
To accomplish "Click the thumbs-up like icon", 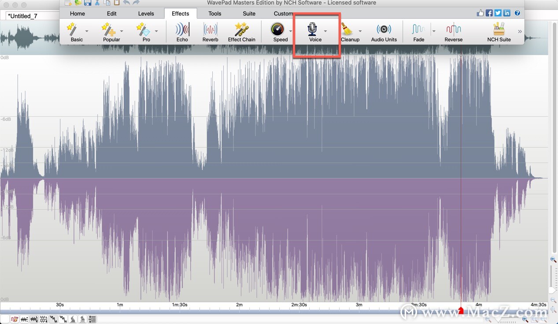I will coord(480,13).
